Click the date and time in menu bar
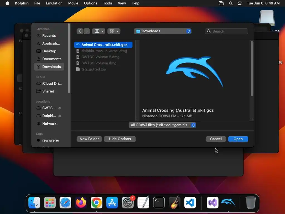This screenshot has width=285, height=214. coord(263,3)
